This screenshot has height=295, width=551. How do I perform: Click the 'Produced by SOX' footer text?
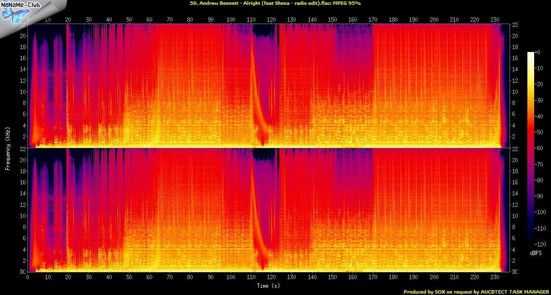[477, 292]
